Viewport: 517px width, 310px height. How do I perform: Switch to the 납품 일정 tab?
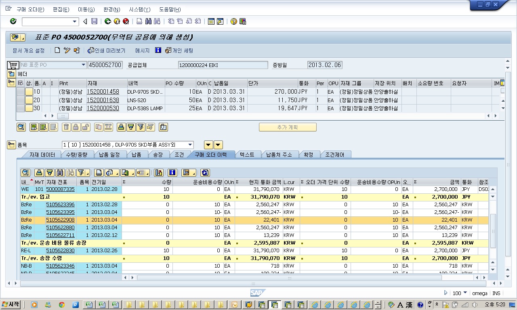point(109,155)
